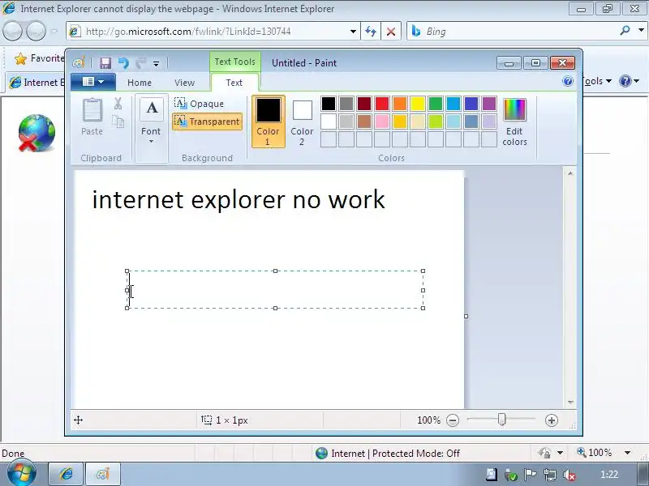The image size is (649, 486).
Task: Select Opaque background option
Action: click(x=199, y=104)
